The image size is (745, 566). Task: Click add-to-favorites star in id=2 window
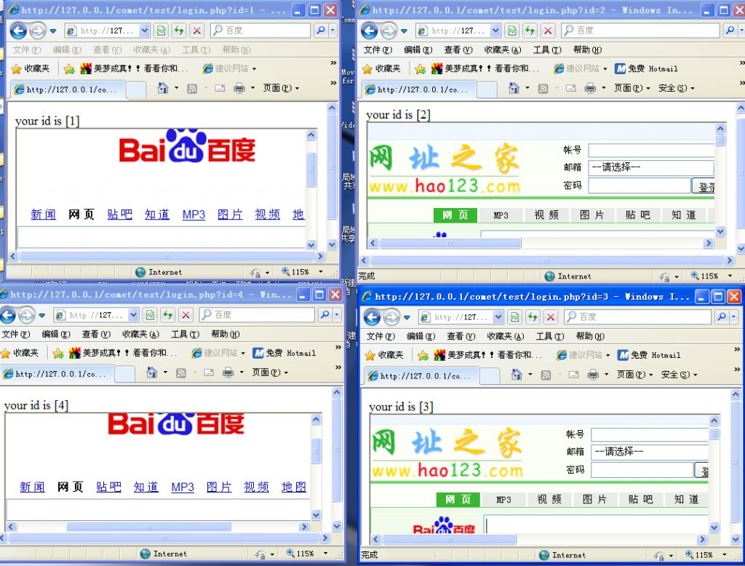click(420, 69)
